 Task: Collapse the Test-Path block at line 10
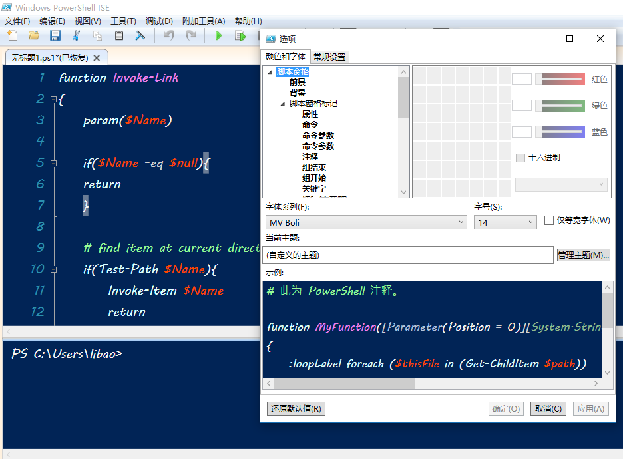pos(54,269)
